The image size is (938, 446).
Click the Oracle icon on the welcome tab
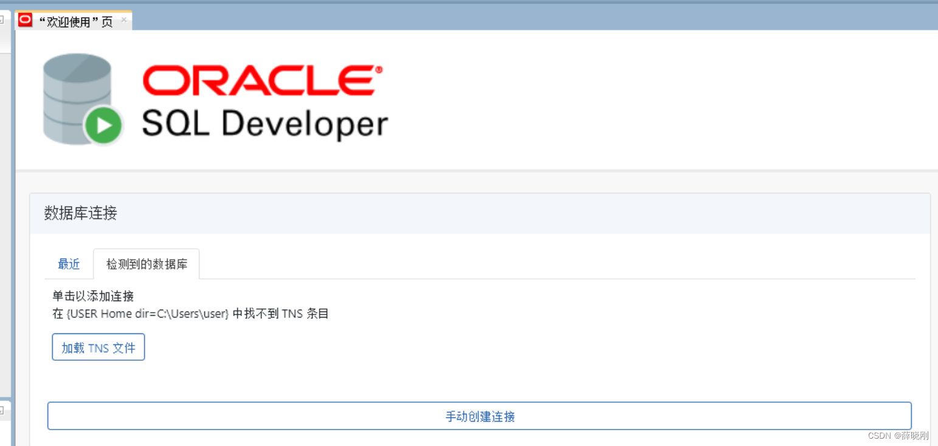click(x=24, y=19)
